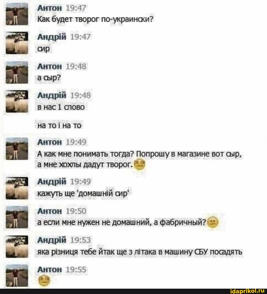267x294 pixels.
Task: Select message 'Как будет творог по-украински?'
Action: [x=95, y=19]
